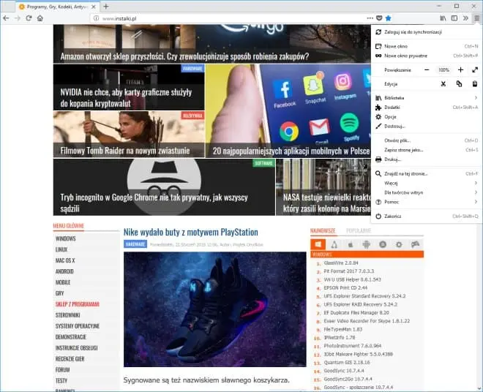Open WINDOWS in main menu
Screen dimensions: 483x392
[x=66, y=238]
